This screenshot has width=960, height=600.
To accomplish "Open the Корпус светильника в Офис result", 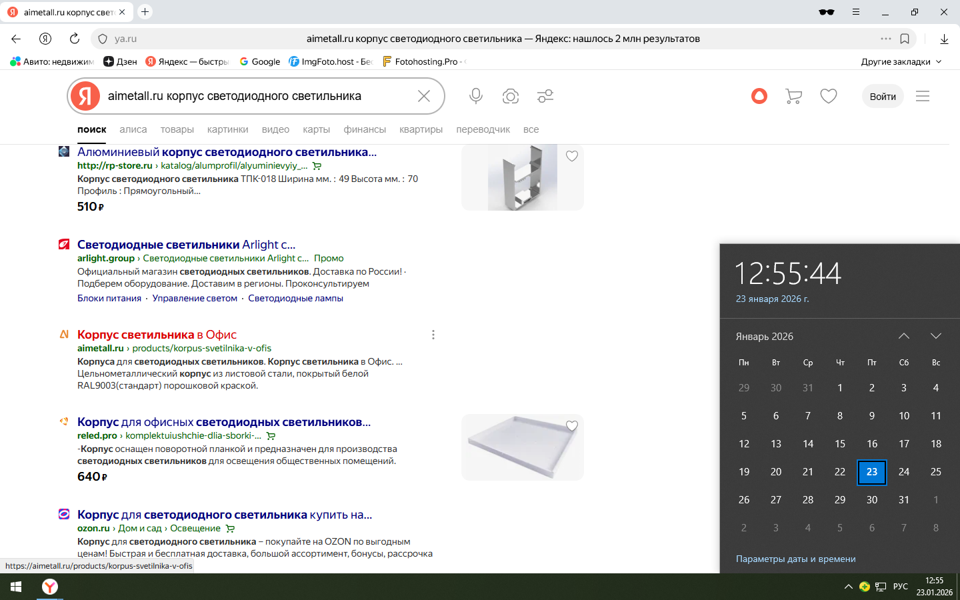I will (x=157, y=335).
